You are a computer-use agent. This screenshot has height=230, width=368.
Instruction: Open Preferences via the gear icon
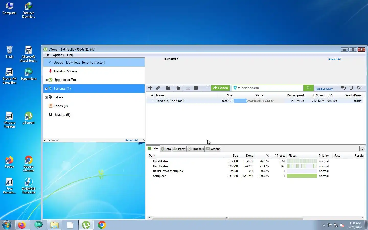coord(359,88)
